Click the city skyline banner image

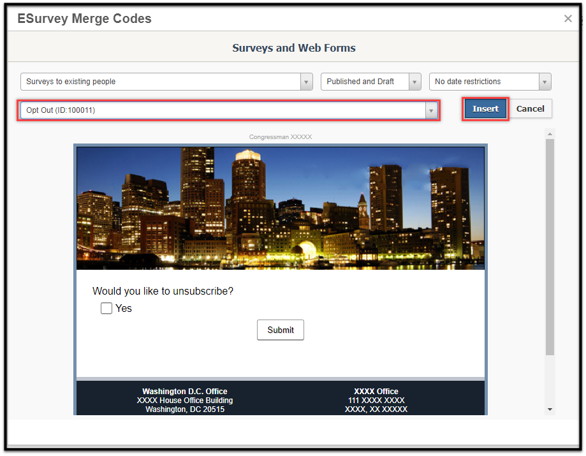click(x=281, y=208)
